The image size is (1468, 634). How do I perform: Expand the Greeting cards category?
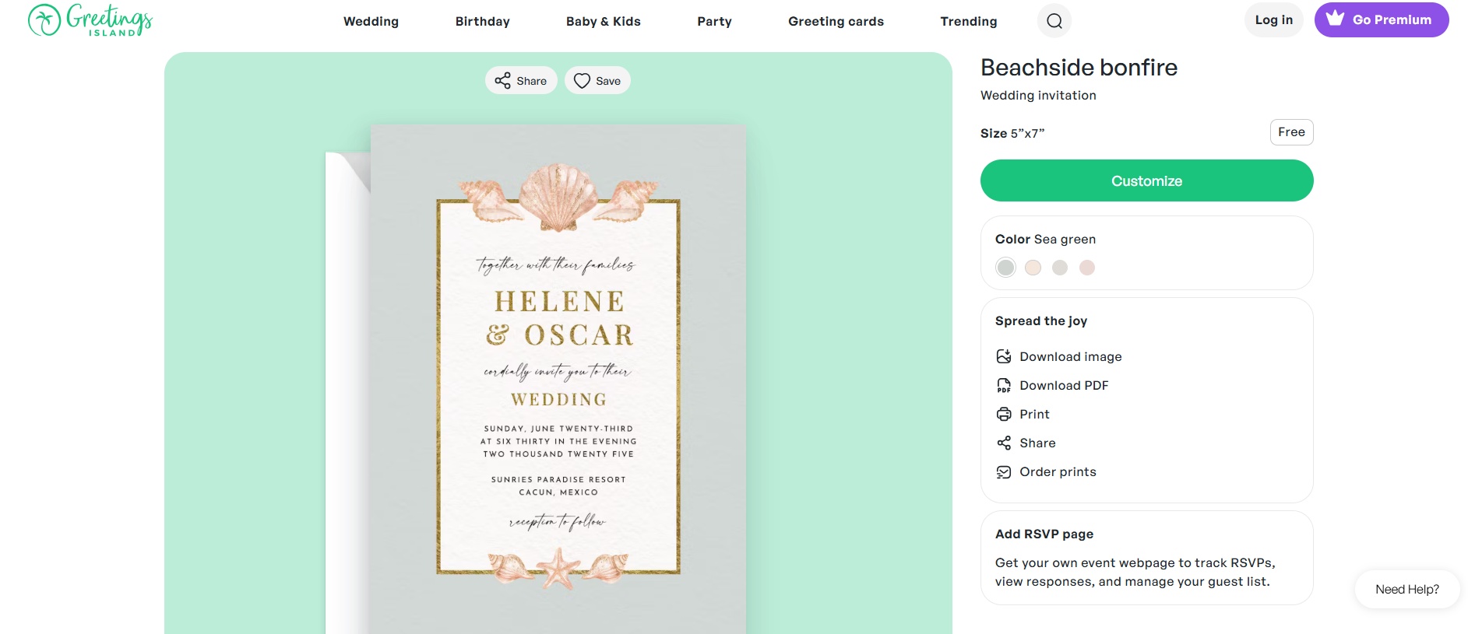click(x=836, y=21)
